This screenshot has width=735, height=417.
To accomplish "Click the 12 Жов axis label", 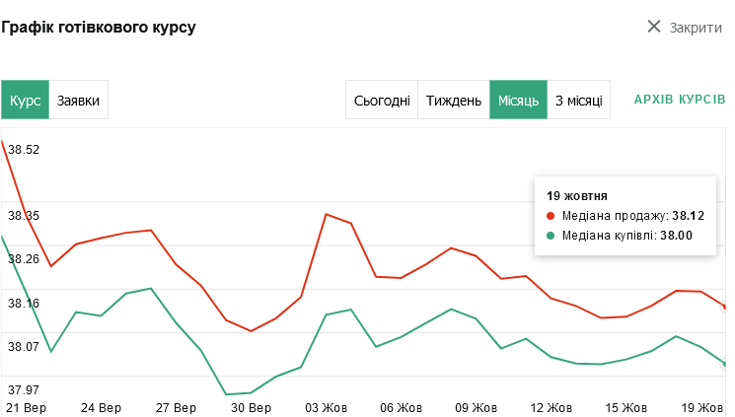I will click(x=551, y=408).
